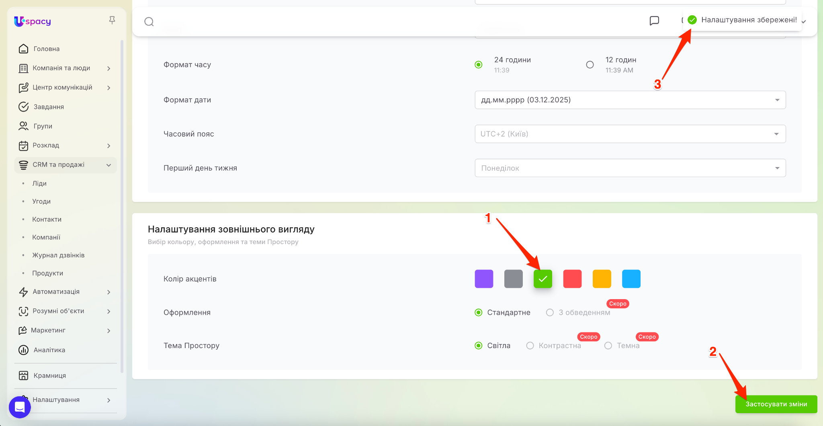Open the chat messages icon
This screenshot has width=823, height=426.
coord(654,20)
